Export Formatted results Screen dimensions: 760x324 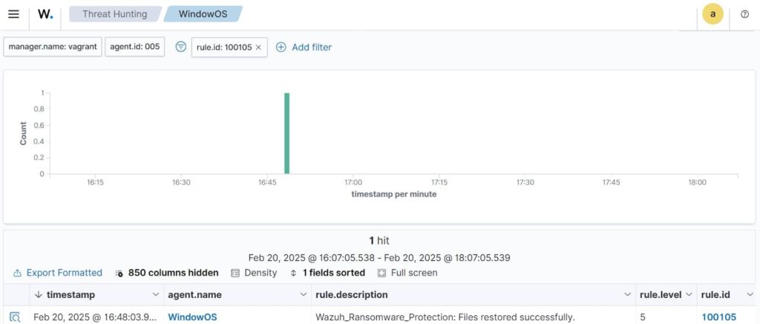(x=58, y=273)
